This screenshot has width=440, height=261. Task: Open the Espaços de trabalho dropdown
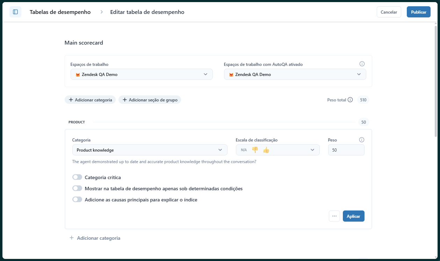tap(142, 74)
